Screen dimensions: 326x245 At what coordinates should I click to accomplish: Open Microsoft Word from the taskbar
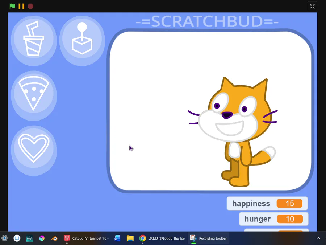click(x=117, y=238)
